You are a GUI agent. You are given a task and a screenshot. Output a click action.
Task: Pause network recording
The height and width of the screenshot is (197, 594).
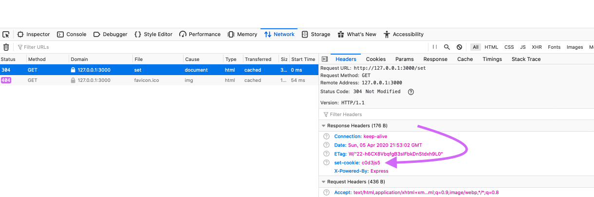[x=435, y=47]
